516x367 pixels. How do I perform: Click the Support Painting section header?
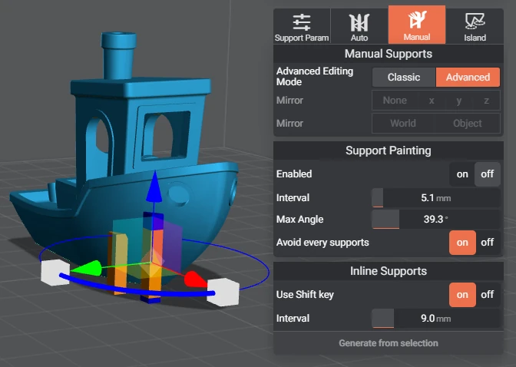[x=389, y=150]
